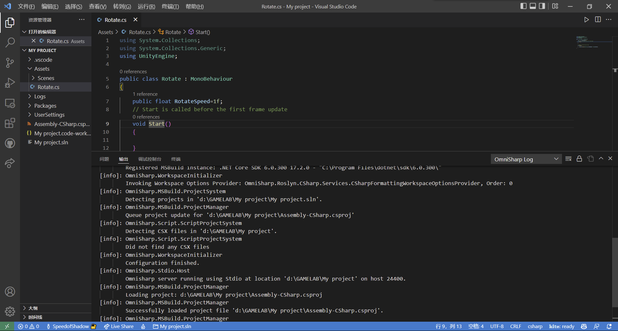
Task: Toggle the primary sidebar visibility
Action: tap(523, 6)
